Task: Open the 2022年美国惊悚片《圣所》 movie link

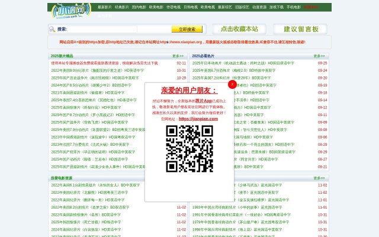Action: pos(84,214)
